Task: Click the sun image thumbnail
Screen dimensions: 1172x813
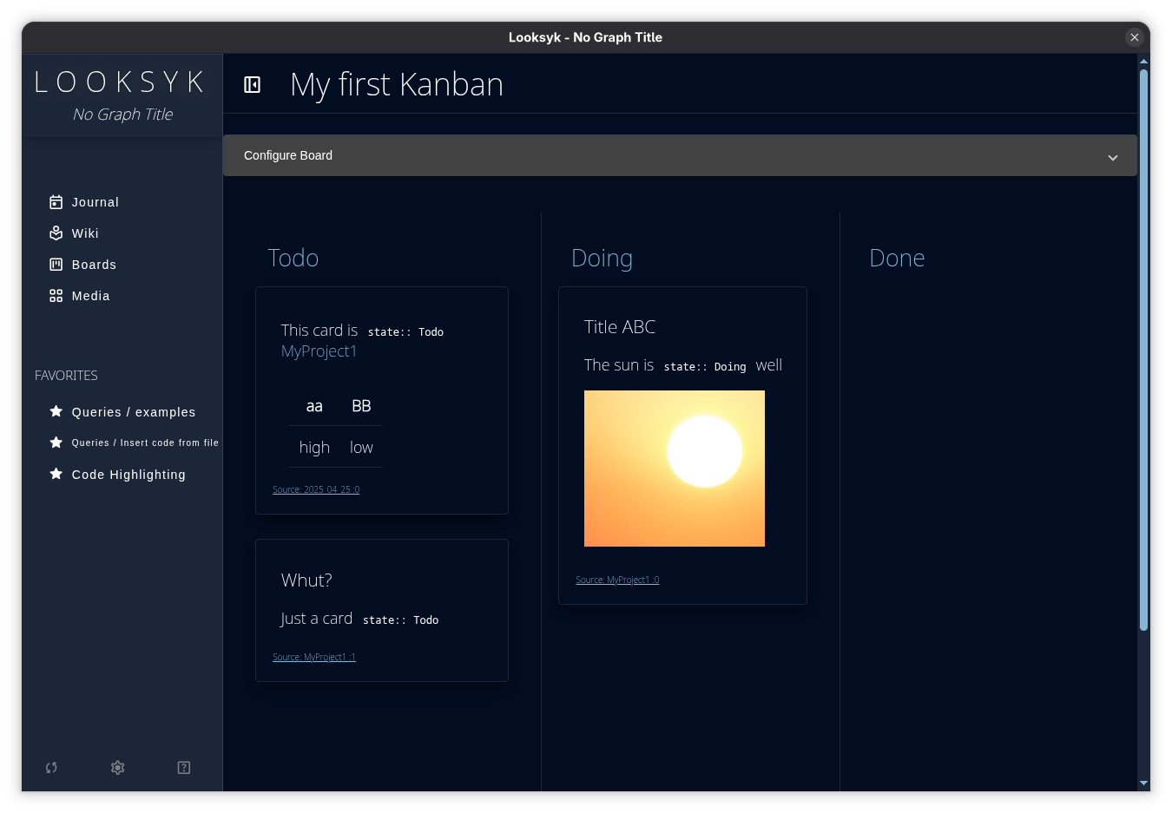Action: coord(675,469)
